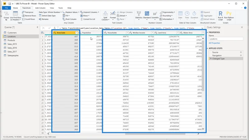Viewport: 249px width, 140px height.
Task: Click Convert to List
Action: click(x=88, y=19)
